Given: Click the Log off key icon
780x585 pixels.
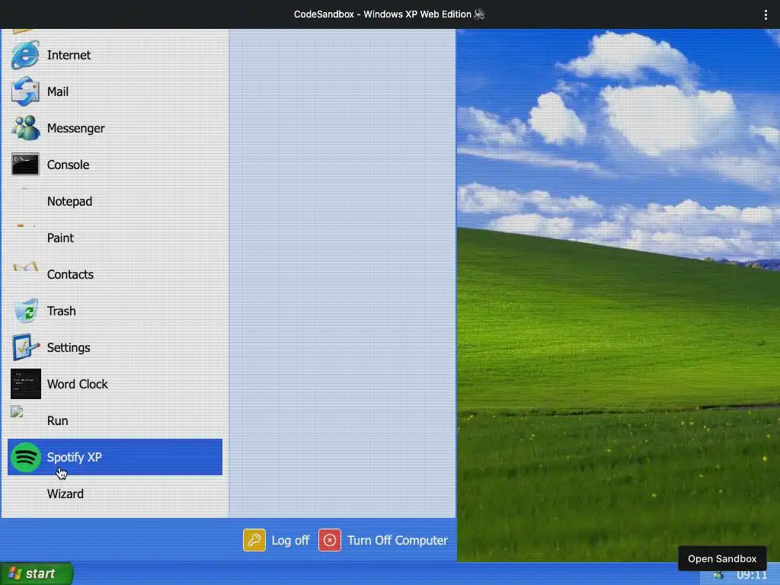Looking at the screenshot, I should (254, 540).
